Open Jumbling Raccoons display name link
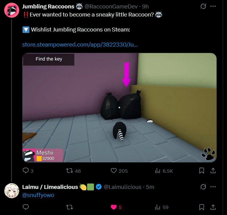This screenshot has height=215, width=227. [x=48, y=7]
